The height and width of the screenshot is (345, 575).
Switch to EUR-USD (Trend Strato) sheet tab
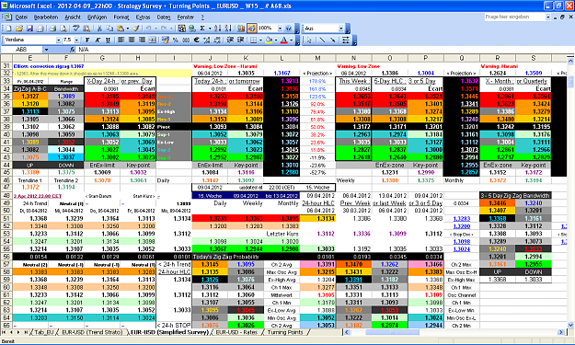[x=92, y=332]
